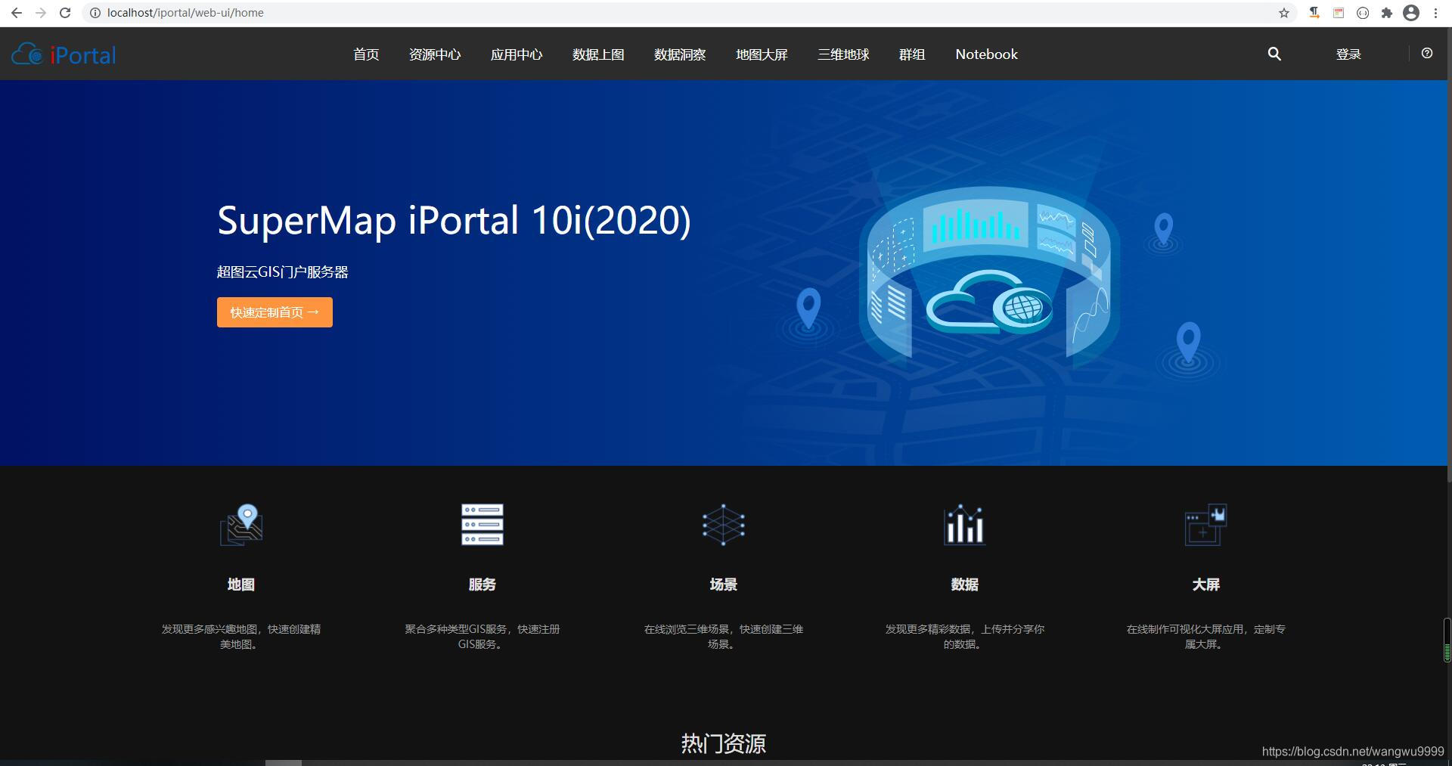Click the 服务 section title
1452x766 pixels.
click(482, 585)
